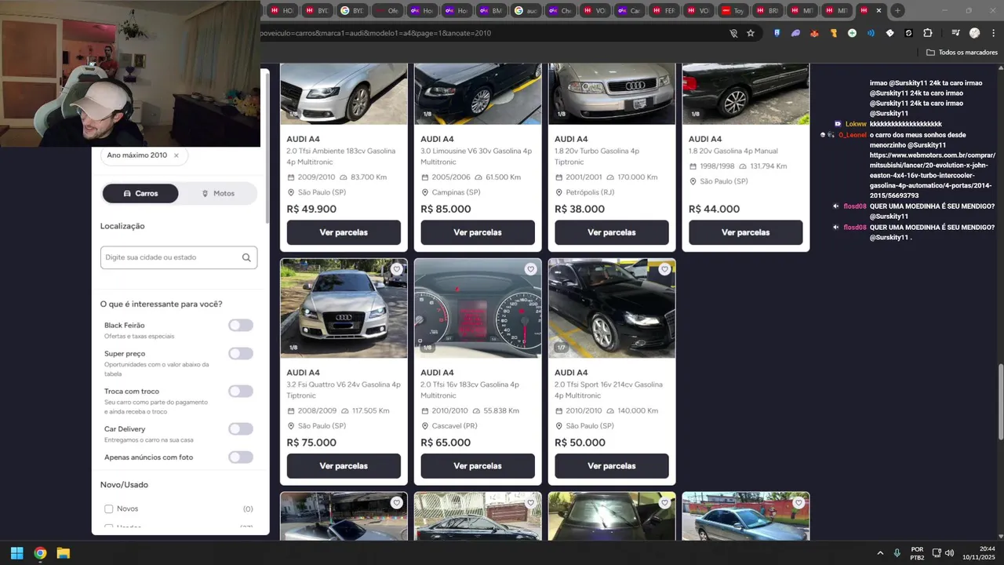
Task: Favorite the bottom-row listing beside the chat
Action: tap(798, 503)
